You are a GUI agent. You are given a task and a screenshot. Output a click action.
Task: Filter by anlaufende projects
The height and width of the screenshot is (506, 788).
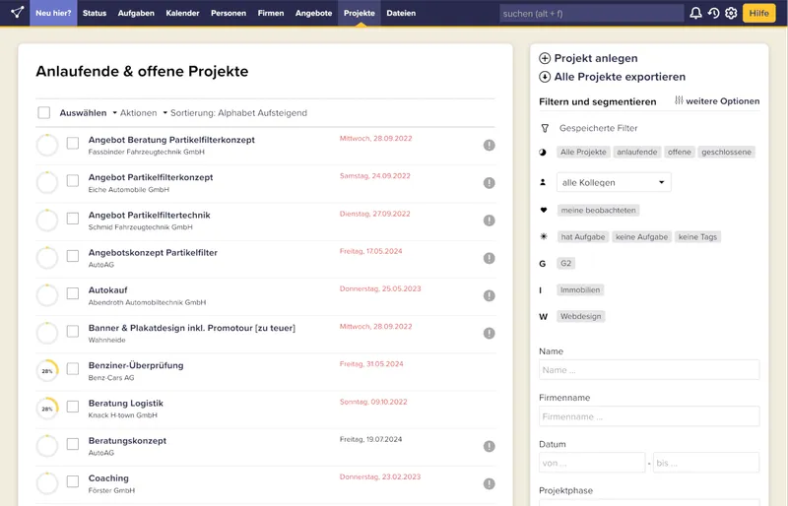point(636,153)
